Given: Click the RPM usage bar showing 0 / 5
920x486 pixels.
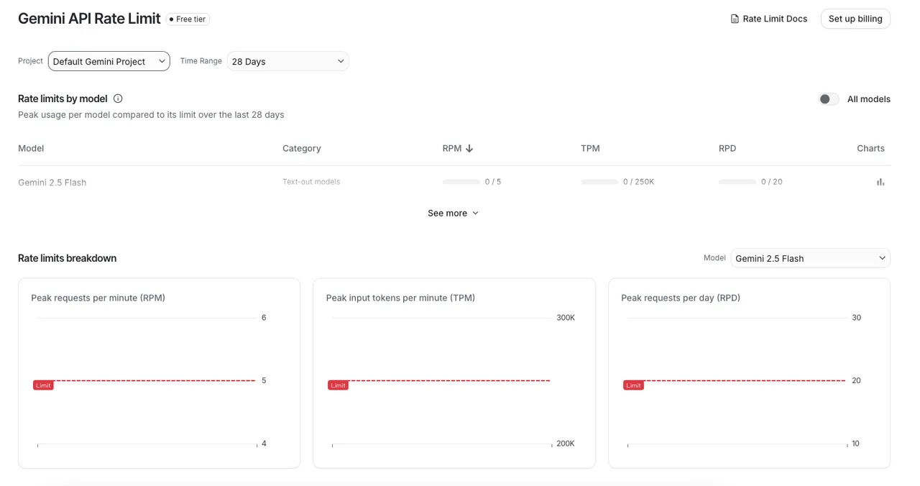Looking at the screenshot, I should coord(461,182).
